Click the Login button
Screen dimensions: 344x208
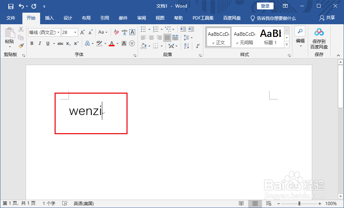pyautogui.click(x=265, y=6)
